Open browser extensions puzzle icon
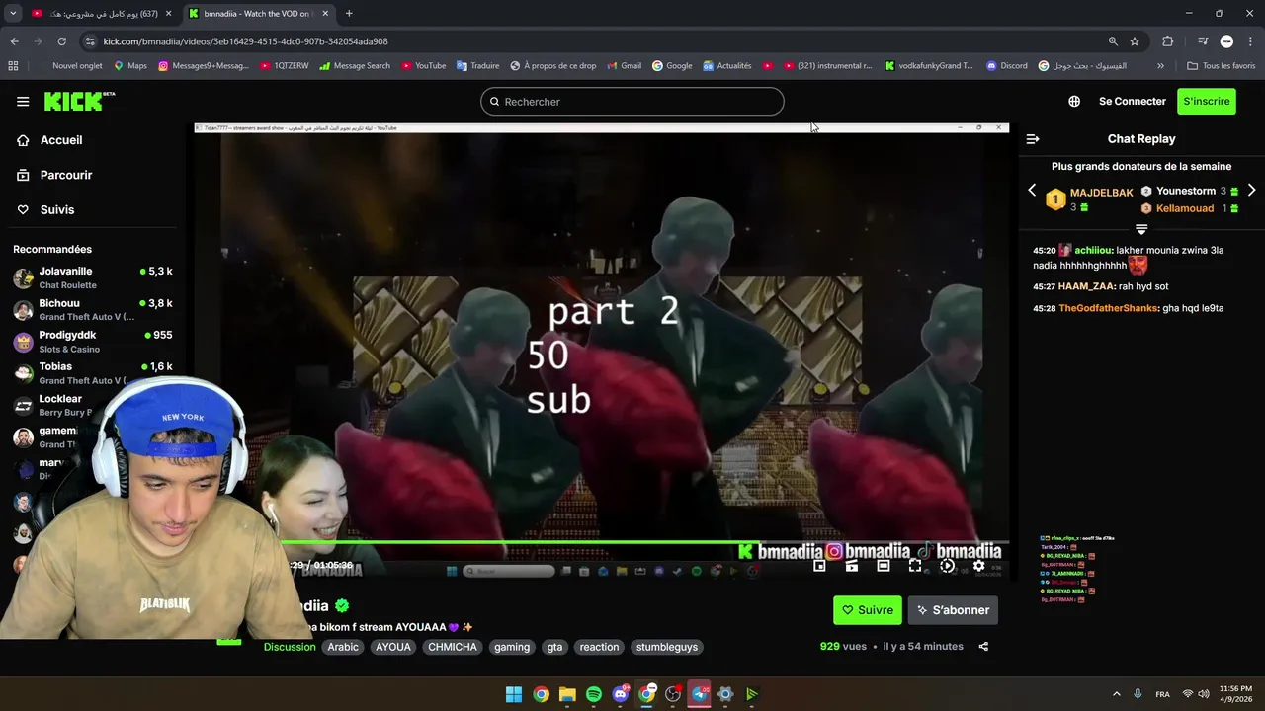Image resolution: width=1265 pixels, height=711 pixels. click(x=1167, y=41)
